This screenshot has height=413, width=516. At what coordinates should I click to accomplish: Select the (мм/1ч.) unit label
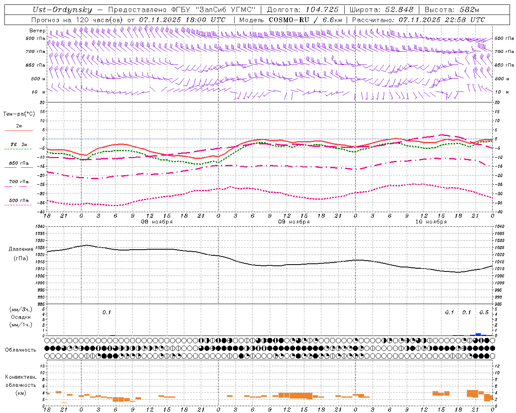click(21, 325)
